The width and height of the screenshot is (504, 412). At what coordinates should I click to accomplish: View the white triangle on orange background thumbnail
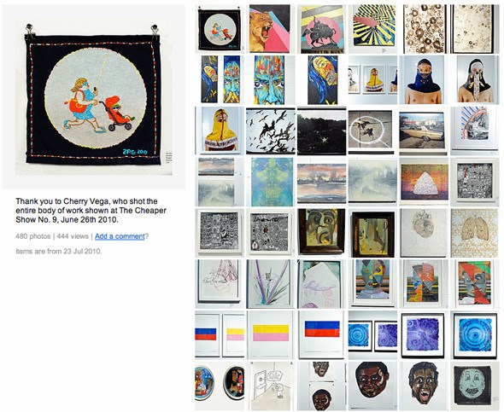(423, 182)
